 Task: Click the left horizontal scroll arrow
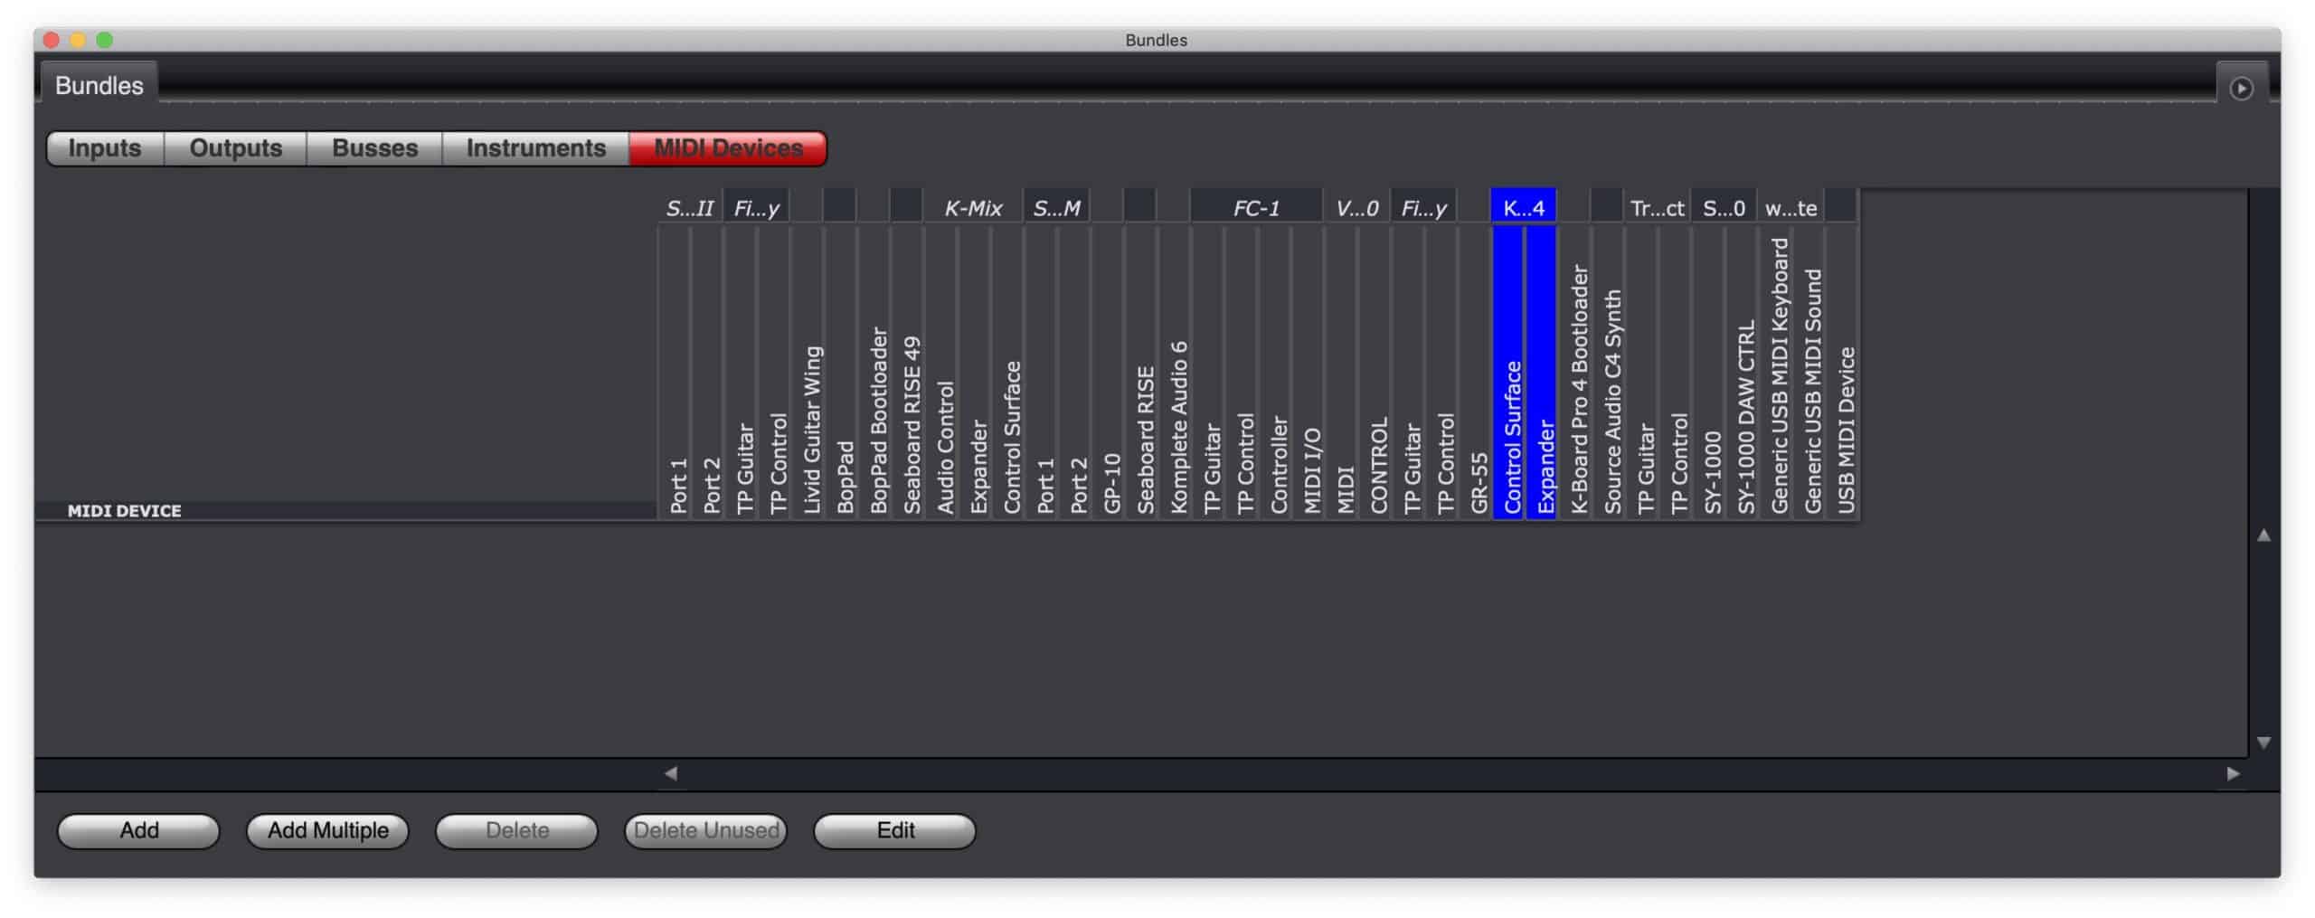pyautogui.click(x=669, y=773)
